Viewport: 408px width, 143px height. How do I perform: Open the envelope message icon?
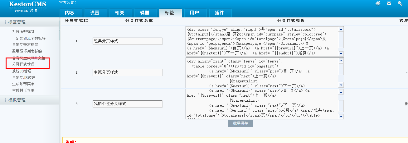389,3
